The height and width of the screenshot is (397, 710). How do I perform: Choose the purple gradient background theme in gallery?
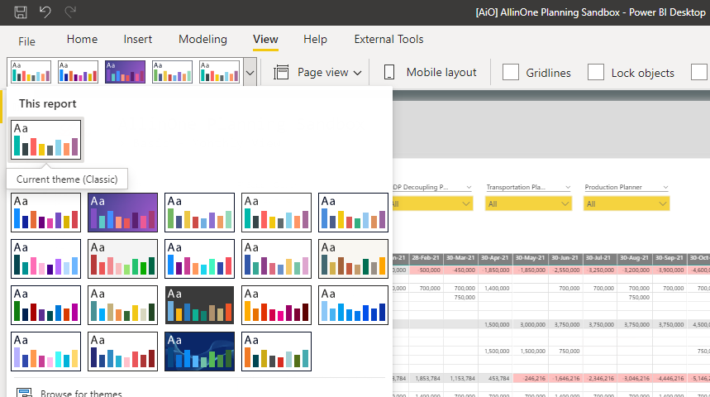122,213
